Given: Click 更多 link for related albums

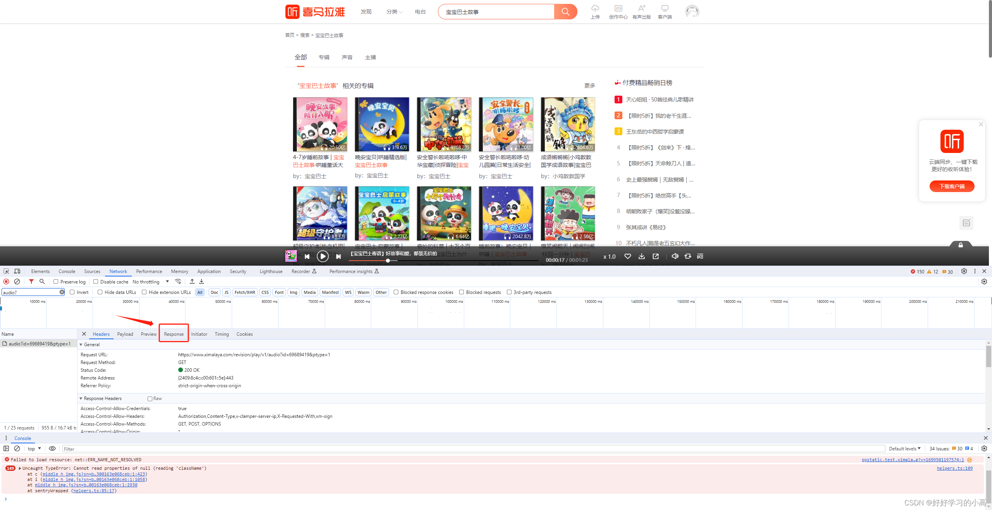Looking at the screenshot, I should coord(590,85).
